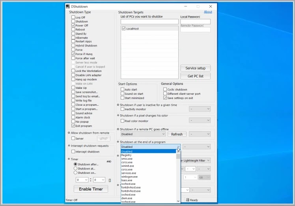Choose the Shutdown at... radio option

[x=75, y=169]
